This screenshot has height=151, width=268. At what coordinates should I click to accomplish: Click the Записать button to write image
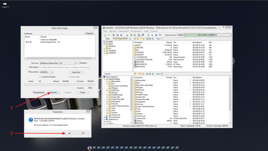(53, 93)
